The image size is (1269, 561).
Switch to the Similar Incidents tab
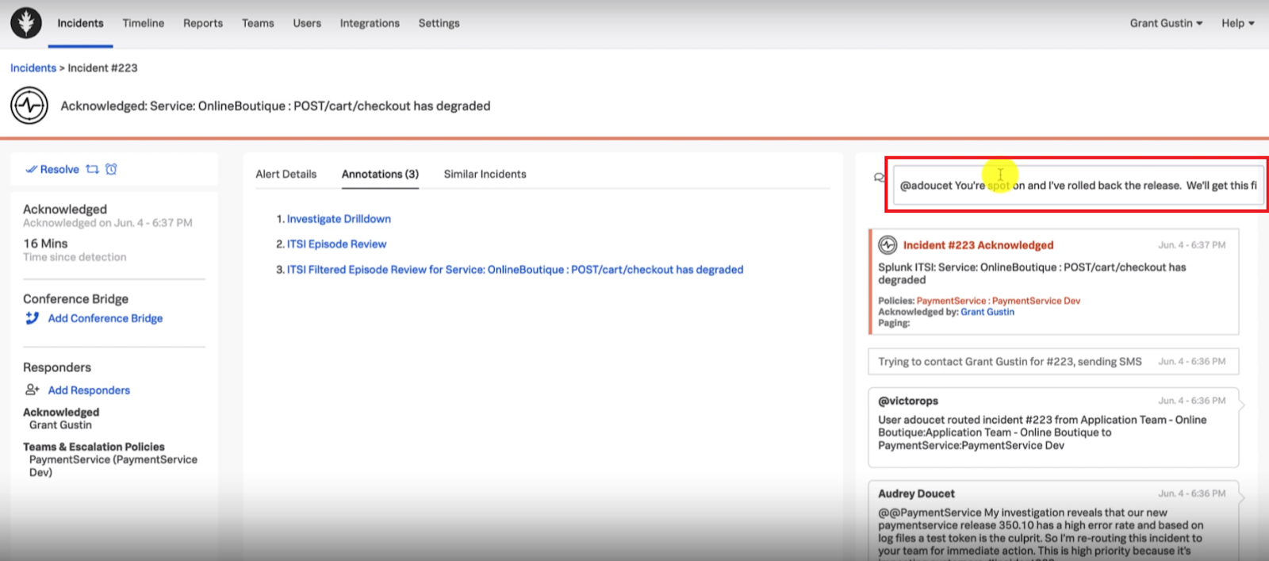tap(485, 174)
